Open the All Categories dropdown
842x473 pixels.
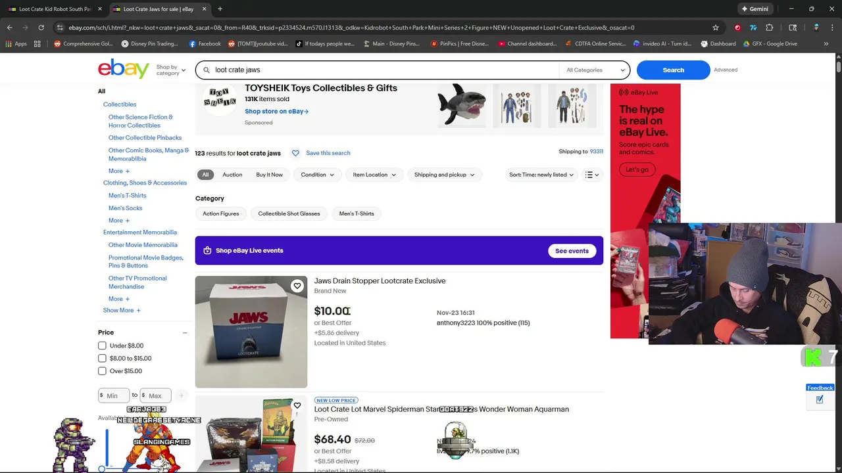(595, 70)
